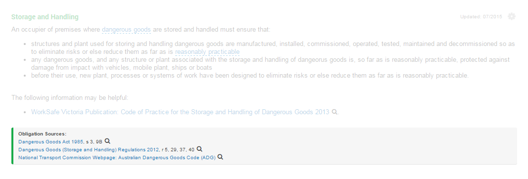This screenshot has height=179, width=528.
Task: Click the Obligation Sources label
Action: point(43,134)
